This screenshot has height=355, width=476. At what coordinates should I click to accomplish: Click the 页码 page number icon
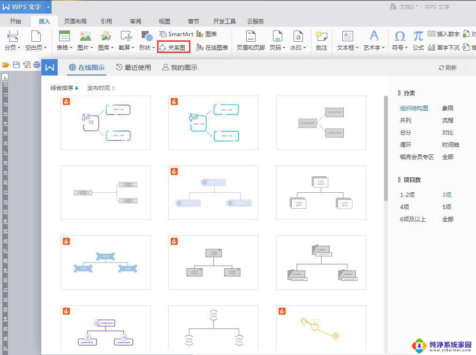(x=277, y=37)
